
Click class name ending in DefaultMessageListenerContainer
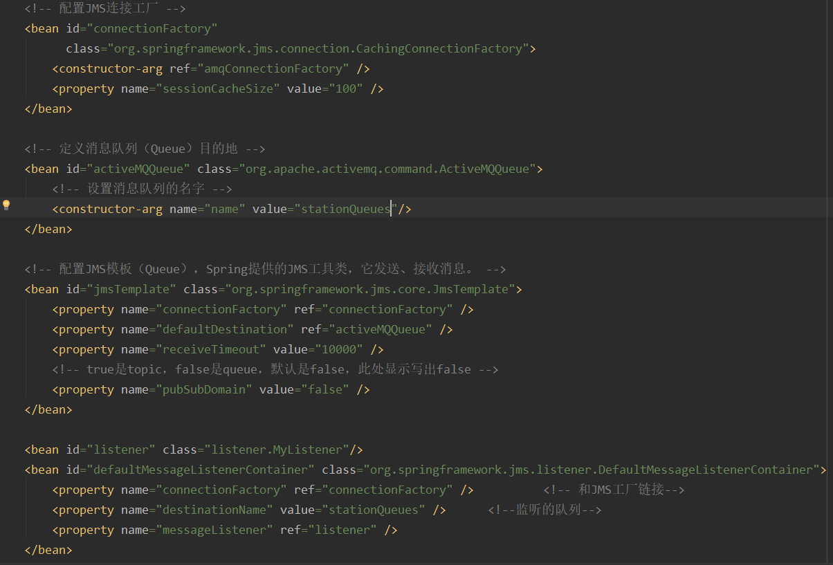coord(592,470)
